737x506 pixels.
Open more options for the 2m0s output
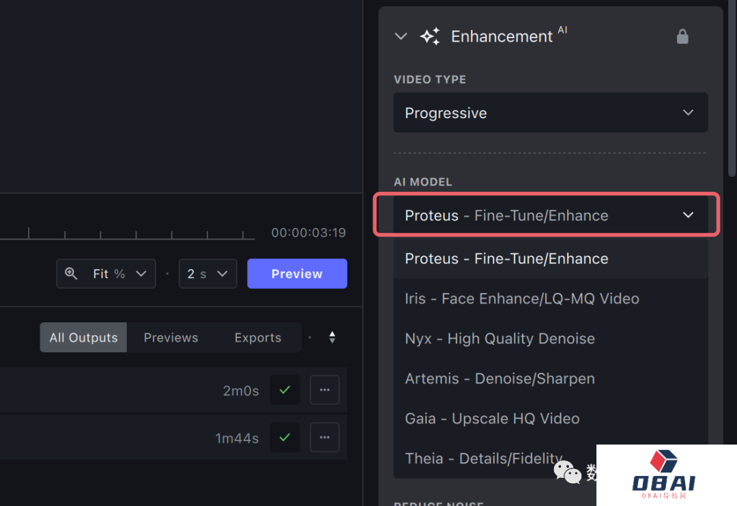click(x=325, y=391)
